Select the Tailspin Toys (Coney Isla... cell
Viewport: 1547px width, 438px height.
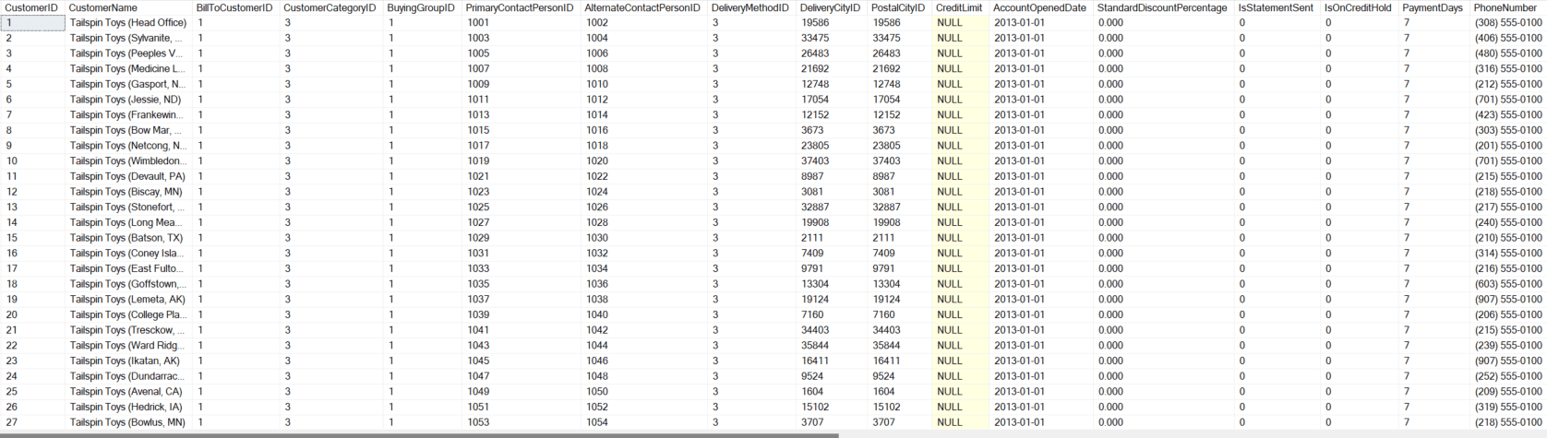coord(129,254)
